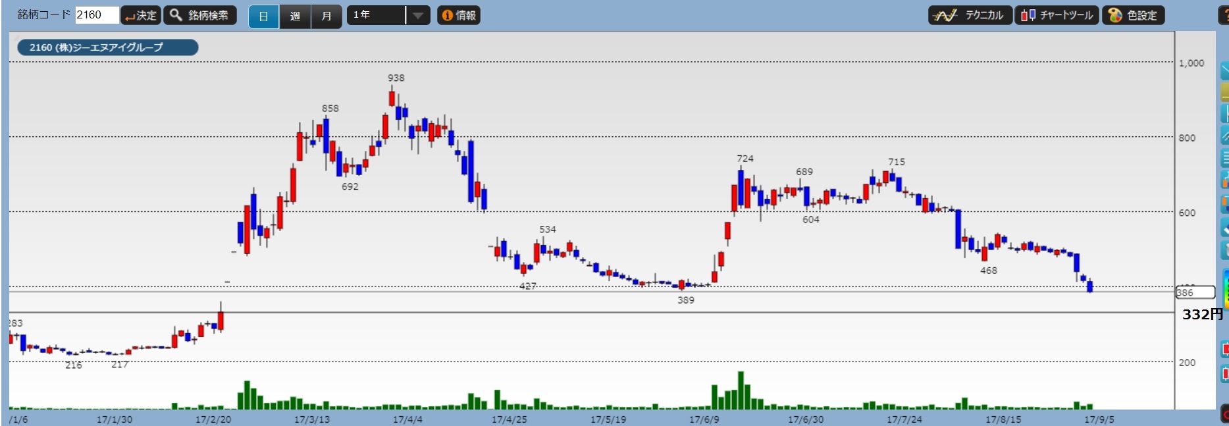The width and height of the screenshot is (1229, 426).
Task: Click the 17/2/20 date label
Action: pyautogui.click(x=213, y=419)
